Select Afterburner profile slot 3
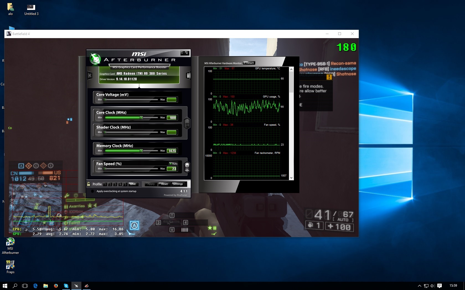This screenshot has width=465, height=290. (x=115, y=184)
